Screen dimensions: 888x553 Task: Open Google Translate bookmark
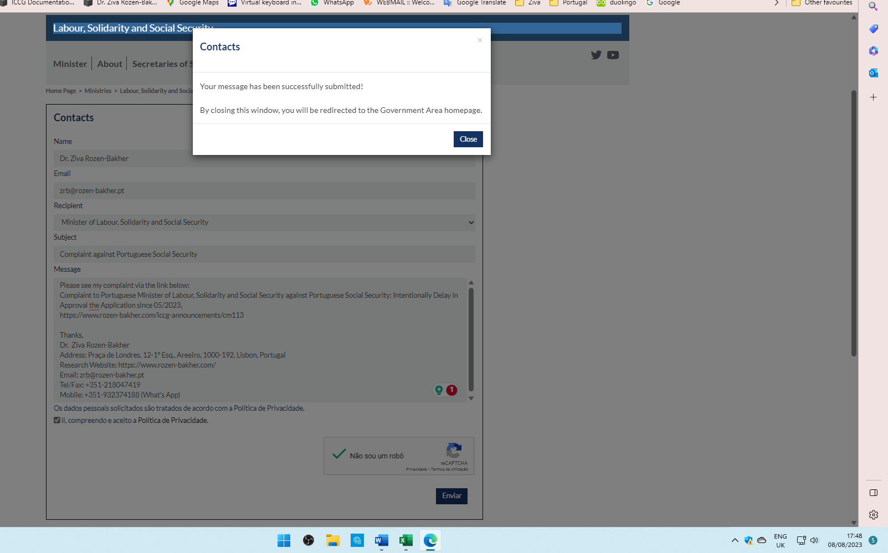click(x=475, y=3)
